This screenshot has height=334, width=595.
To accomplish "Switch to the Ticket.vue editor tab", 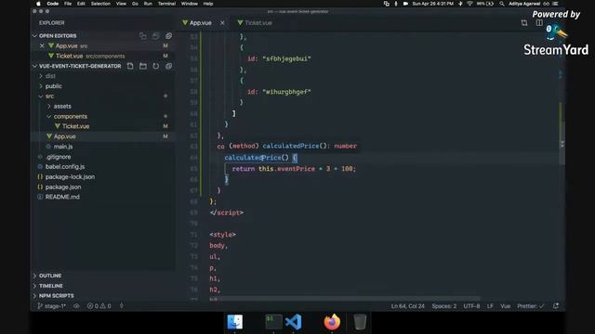I will click(x=255, y=22).
